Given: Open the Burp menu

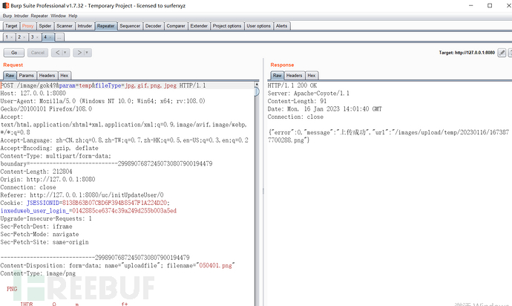Looking at the screenshot, I should [x=7, y=16].
